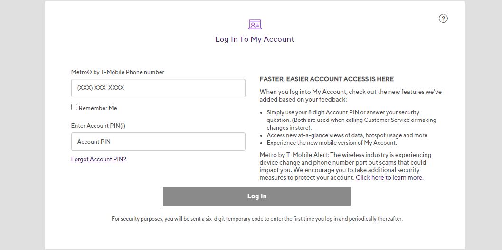Open the Forgot Account PIN? link
The height and width of the screenshot is (250, 502).
click(99, 159)
